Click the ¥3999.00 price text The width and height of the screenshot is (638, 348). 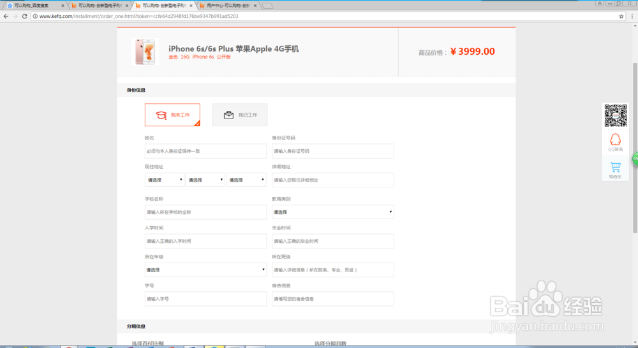point(472,52)
